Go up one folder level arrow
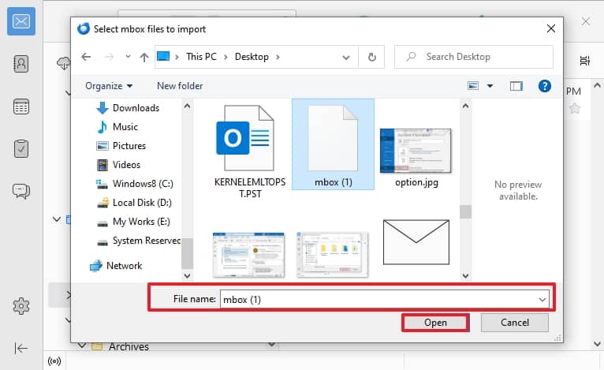Screen dimensions: 604x370 144,57
